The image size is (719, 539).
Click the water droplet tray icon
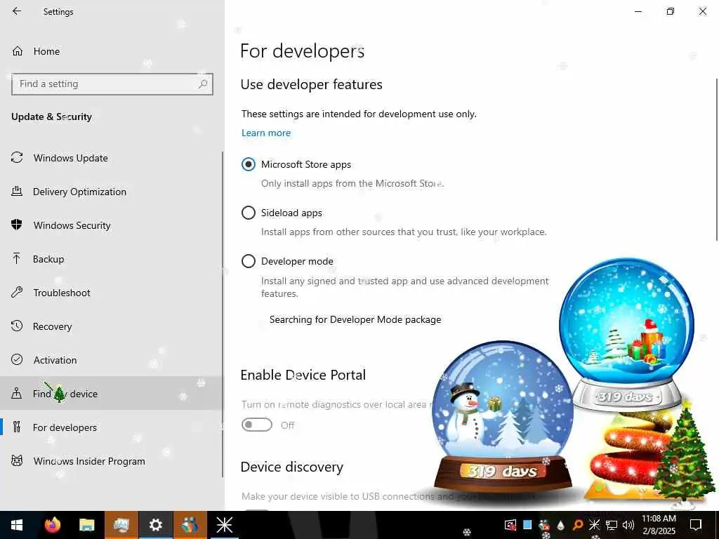(x=561, y=526)
